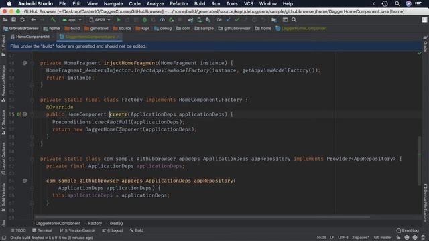Open the Analyze menu
The width and height of the screenshot is (429, 241).
pos(155,4)
